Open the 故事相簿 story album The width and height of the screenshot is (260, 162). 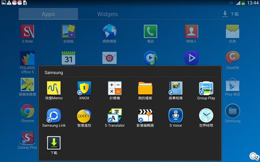(x=175, y=88)
